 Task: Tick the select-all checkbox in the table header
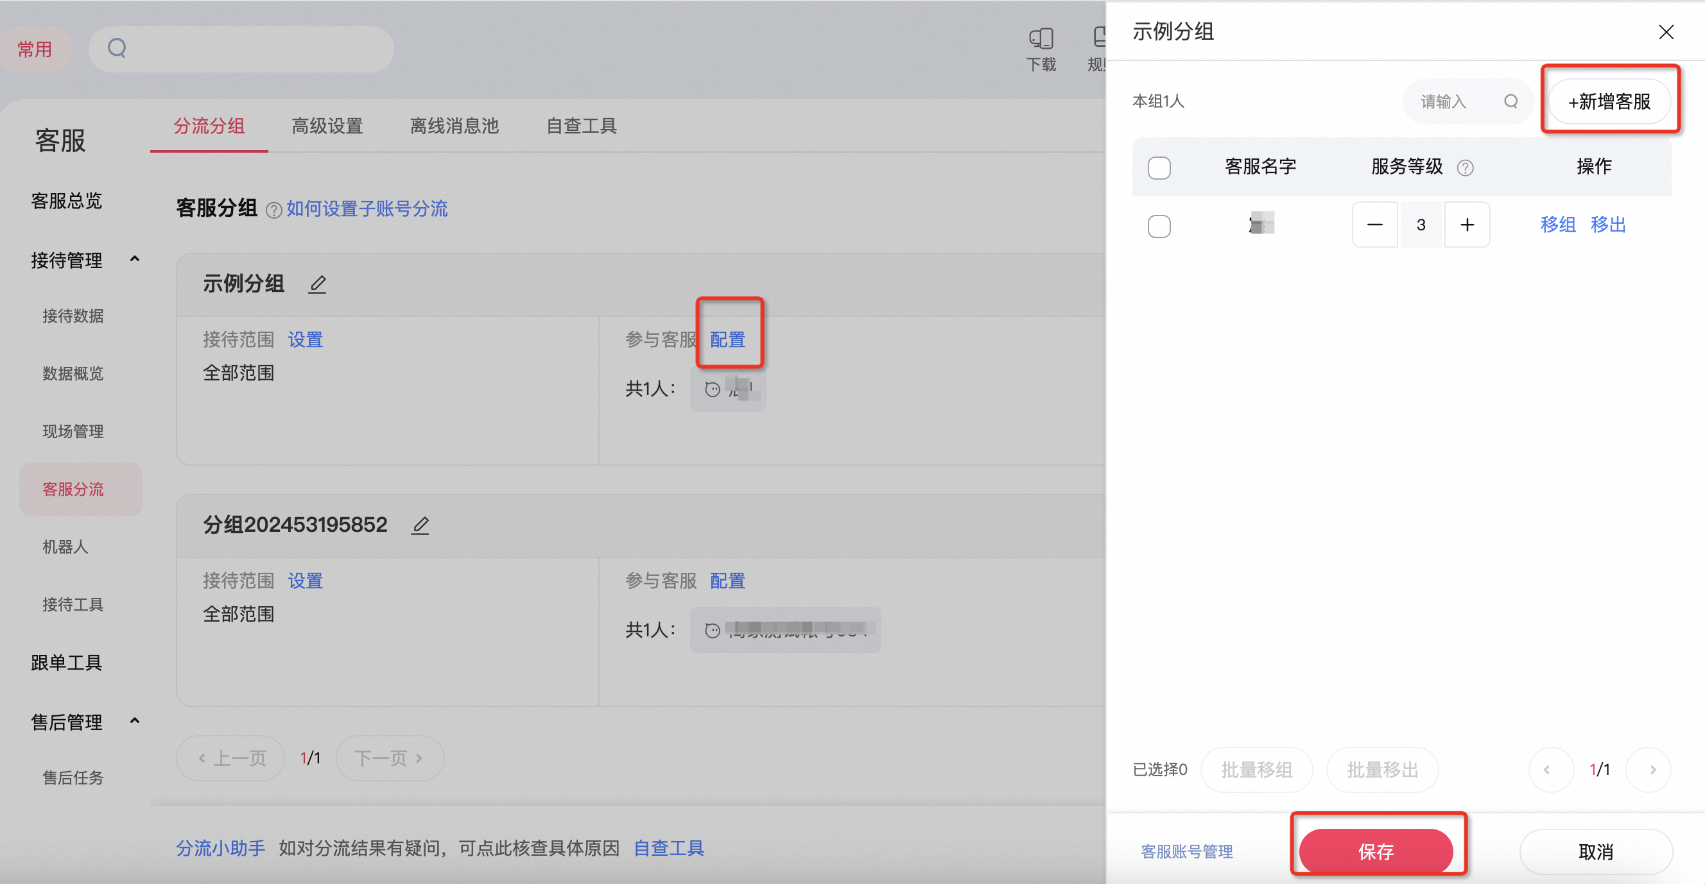pos(1159,167)
